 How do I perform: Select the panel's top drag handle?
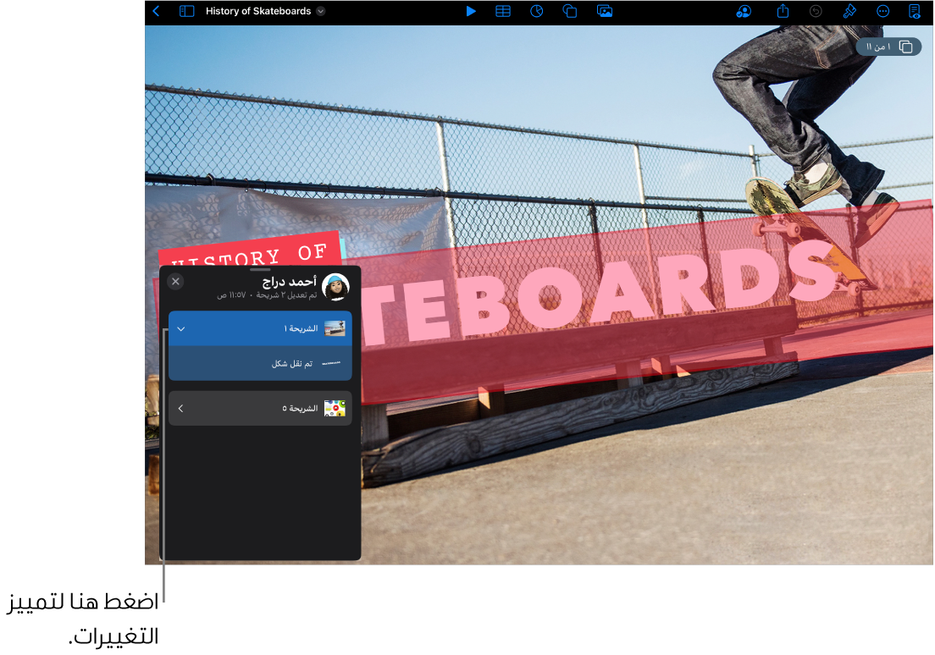tap(260, 269)
